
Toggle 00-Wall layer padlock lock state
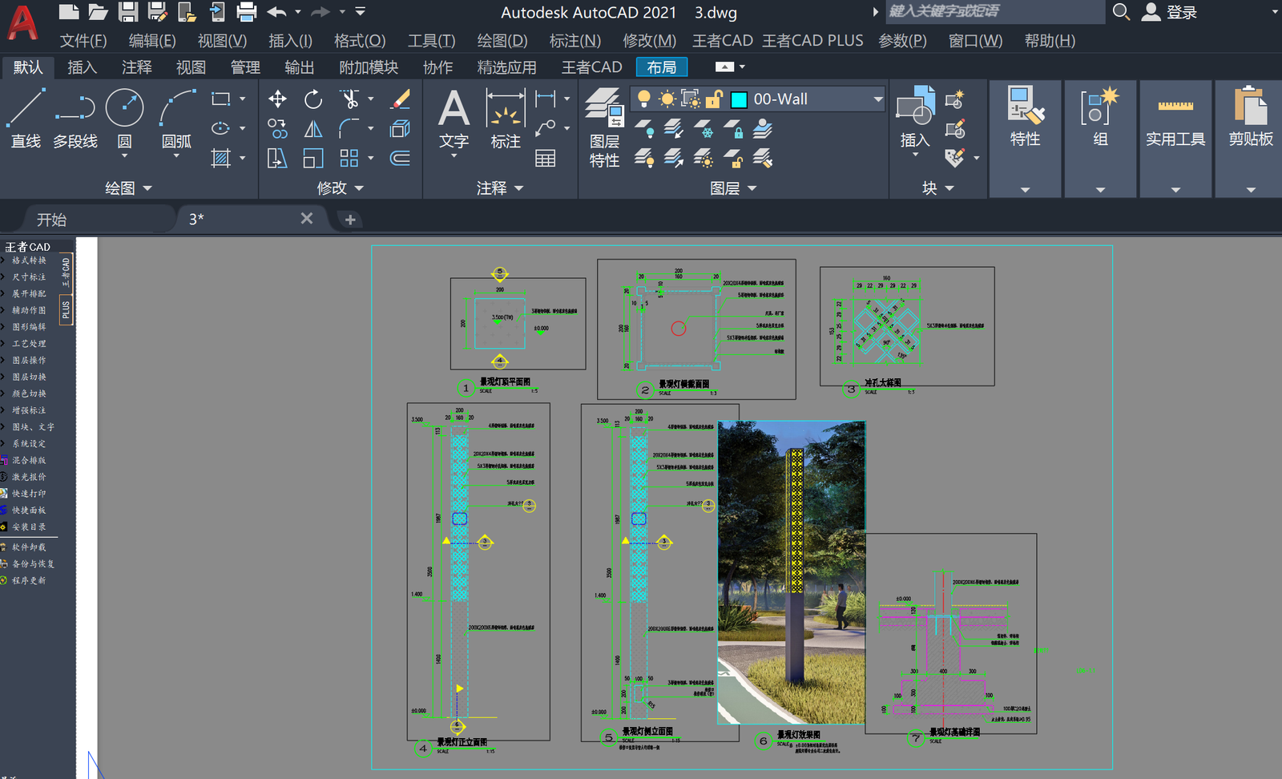point(714,99)
